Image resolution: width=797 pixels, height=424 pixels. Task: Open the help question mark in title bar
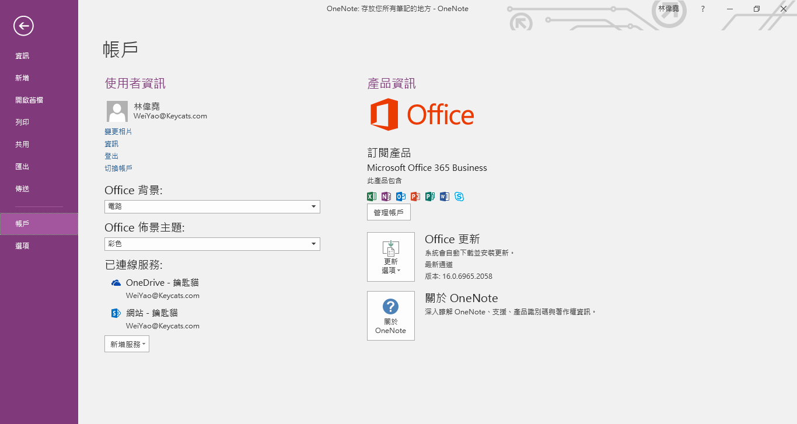[x=702, y=9]
